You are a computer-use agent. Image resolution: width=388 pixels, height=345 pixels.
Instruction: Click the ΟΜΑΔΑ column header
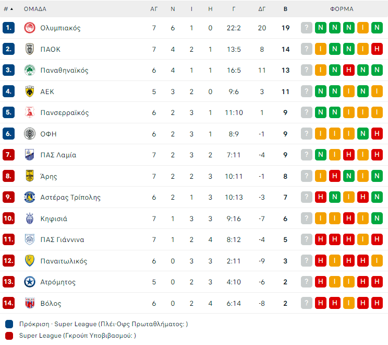35,9
